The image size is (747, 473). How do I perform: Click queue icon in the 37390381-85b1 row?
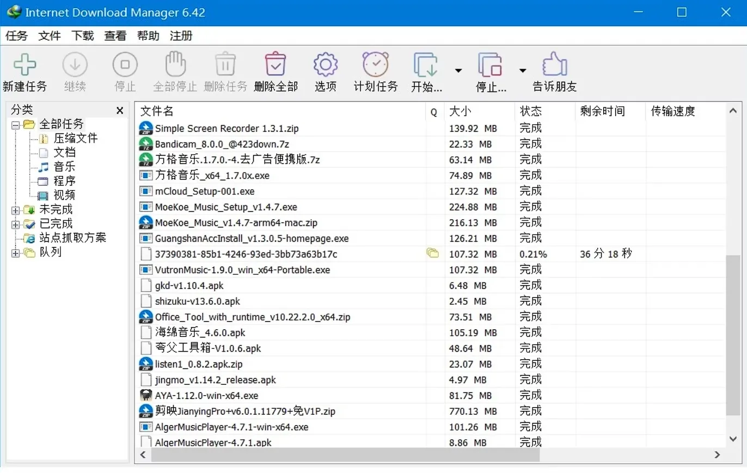[x=433, y=253]
